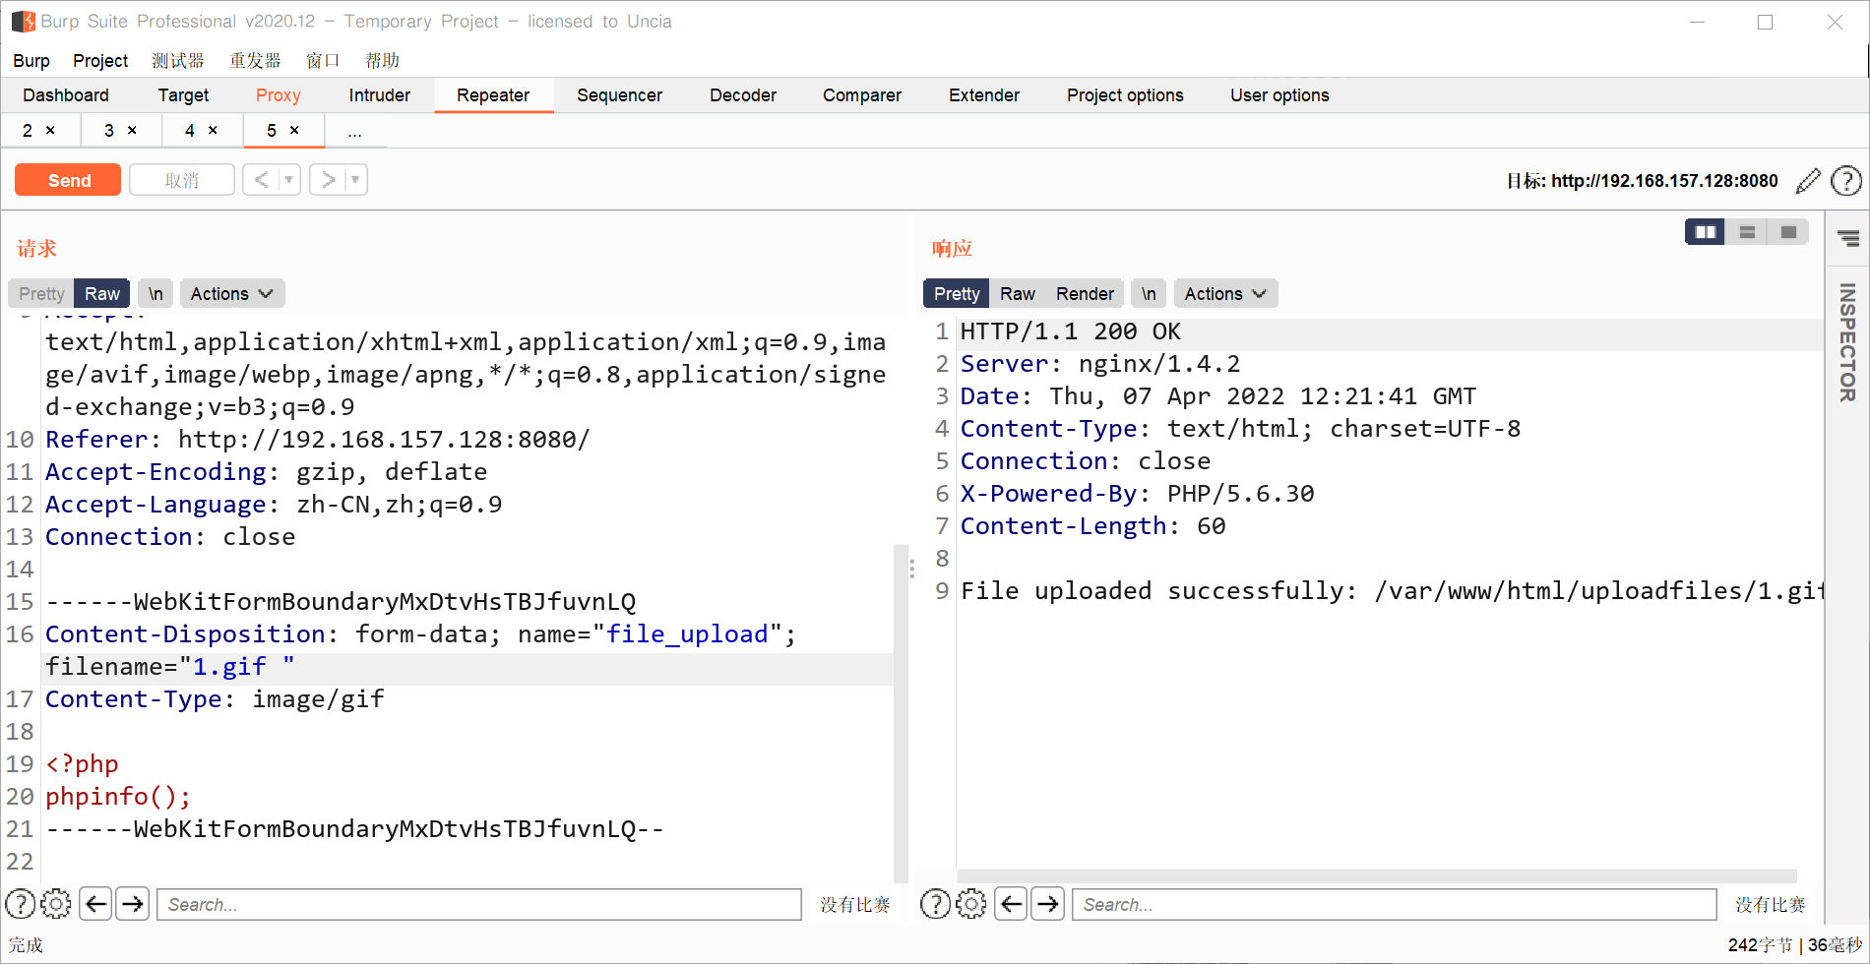Click request pane search help icon
The height and width of the screenshot is (964, 1870).
pyautogui.click(x=21, y=903)
